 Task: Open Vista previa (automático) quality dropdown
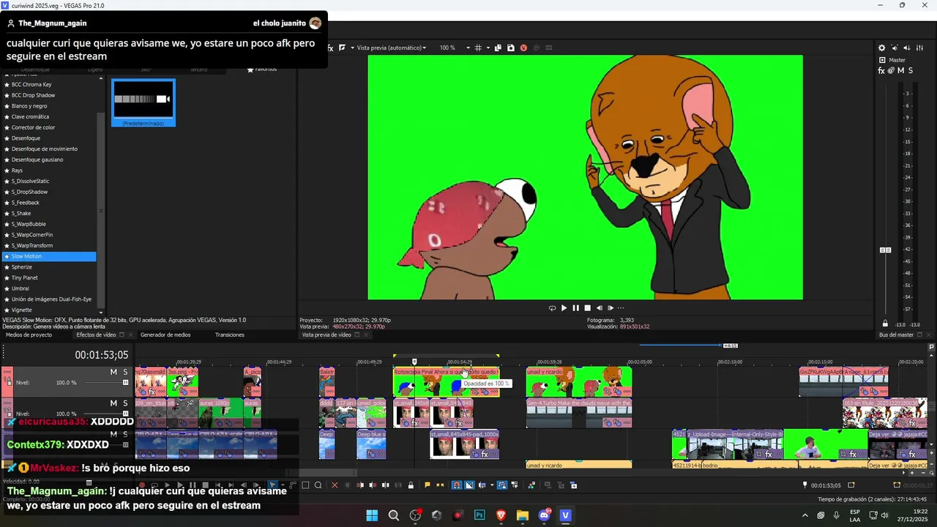tap(392, 48)
